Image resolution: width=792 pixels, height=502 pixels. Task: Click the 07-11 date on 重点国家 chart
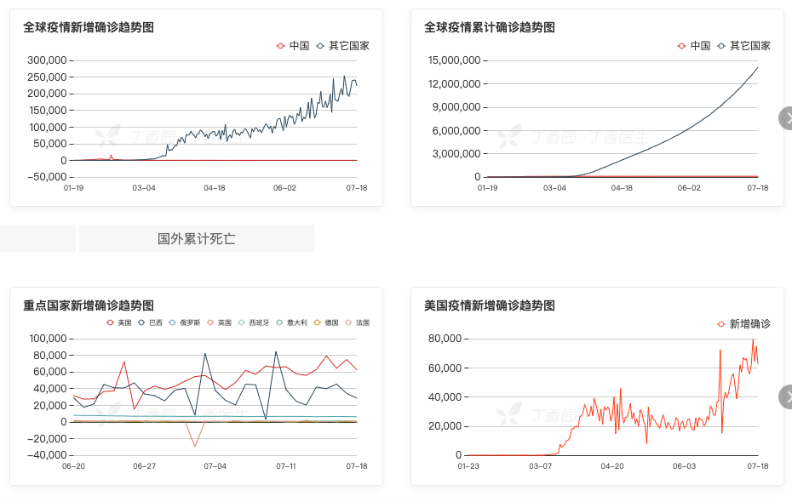[x=286, y=466]
